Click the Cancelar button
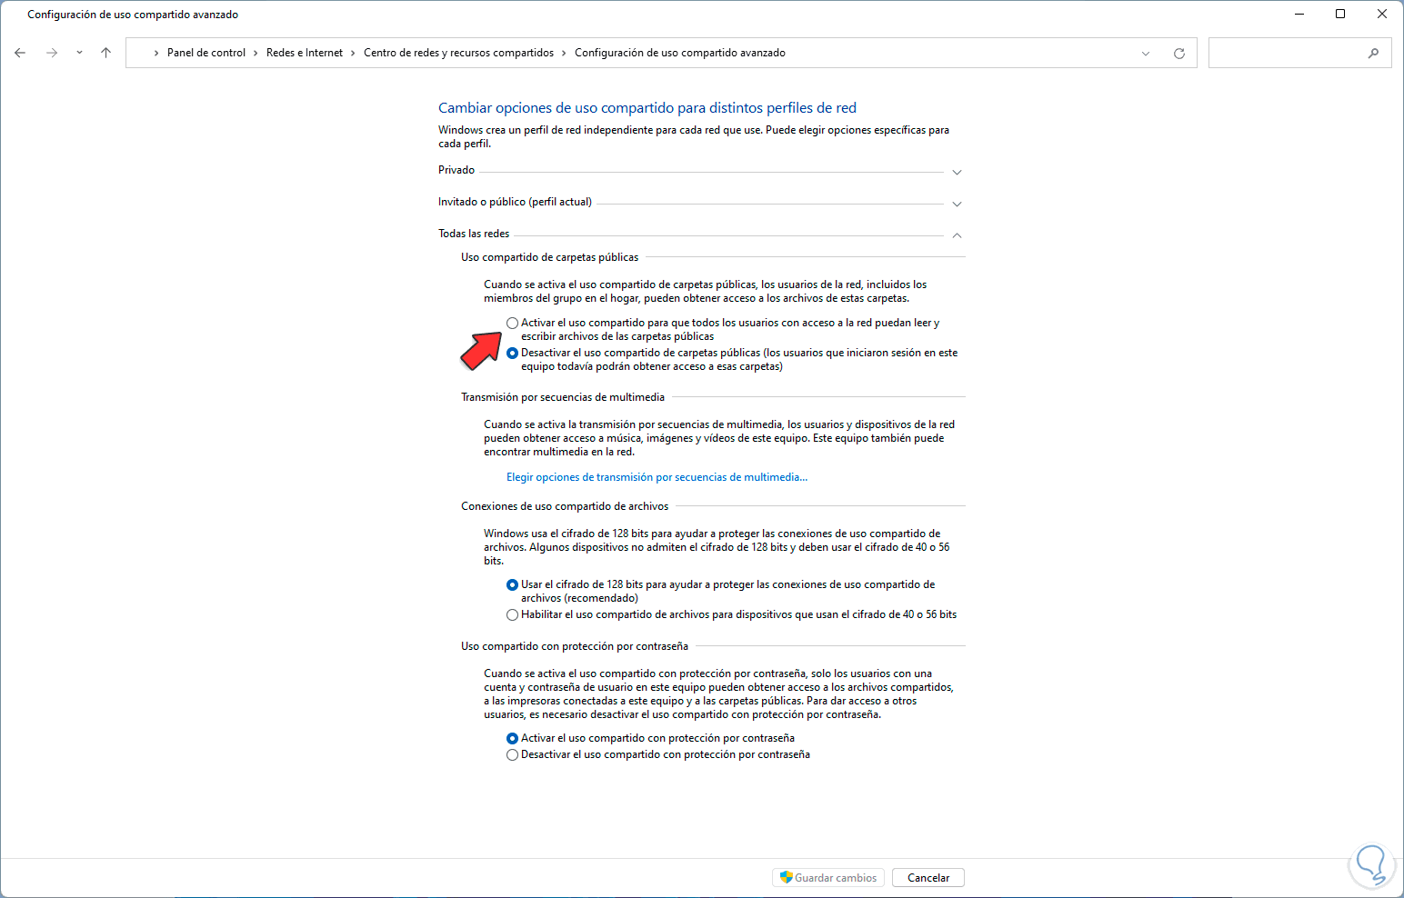Screen dimensions: 1404x898 coord(928,877)
